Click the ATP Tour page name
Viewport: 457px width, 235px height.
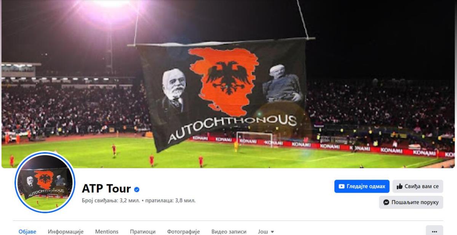click(x=106, y=188)
